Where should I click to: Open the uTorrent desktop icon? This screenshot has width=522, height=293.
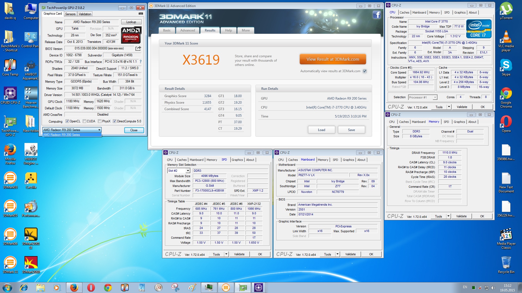point(506,11)
